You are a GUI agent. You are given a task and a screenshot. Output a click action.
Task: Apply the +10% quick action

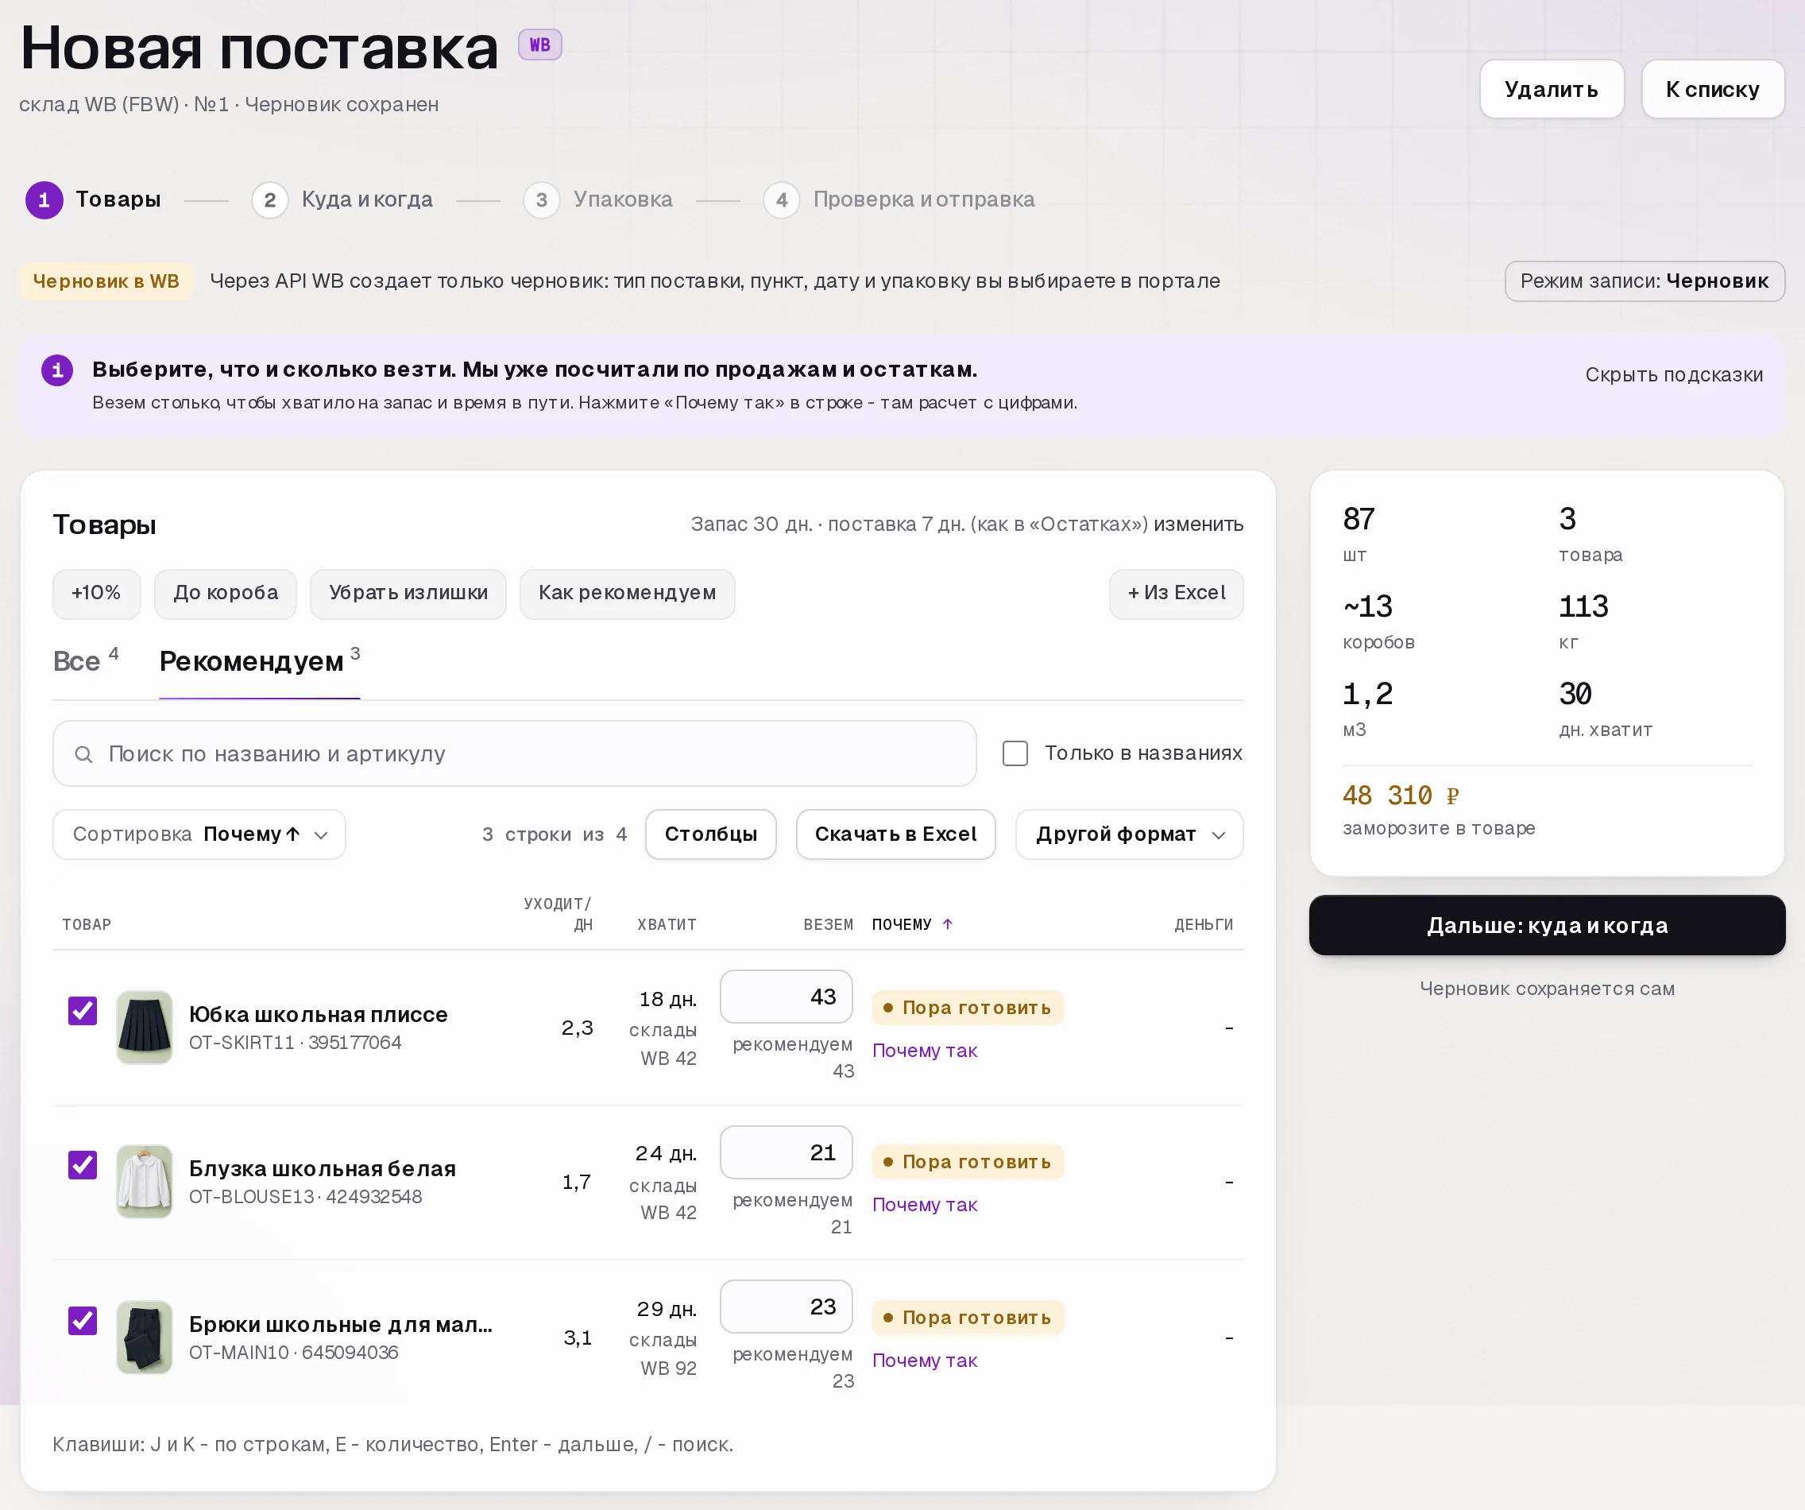pyautogui.click(x=96, y=594)
